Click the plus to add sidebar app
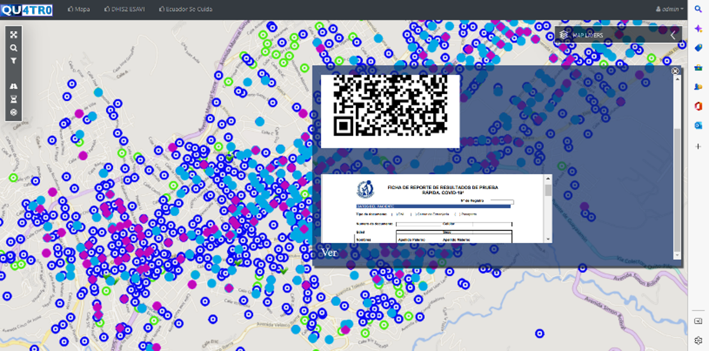The height and width of the screenshot is (351, 709). [698, 146]
